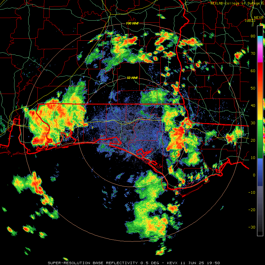Click the "-30" value on the dBZ scale
Image resolution: width=265 pixels, height=265 pixels.
tap(252, 227)
